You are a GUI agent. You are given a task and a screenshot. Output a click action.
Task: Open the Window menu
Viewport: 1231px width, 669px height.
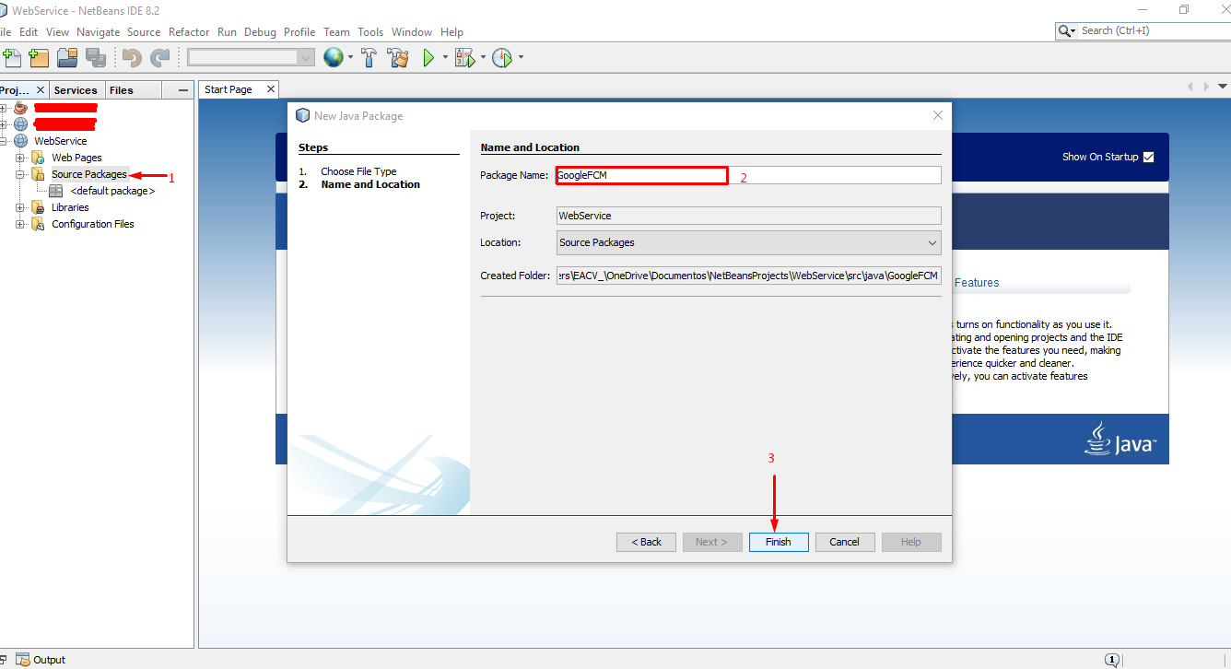click(412, 31)
